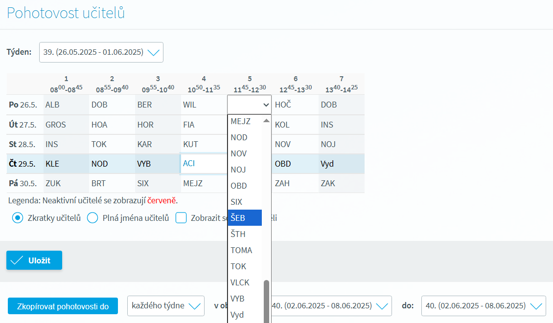Click the KLE cell on Thursday
This screenshot has width=553, height=323.
66,164
